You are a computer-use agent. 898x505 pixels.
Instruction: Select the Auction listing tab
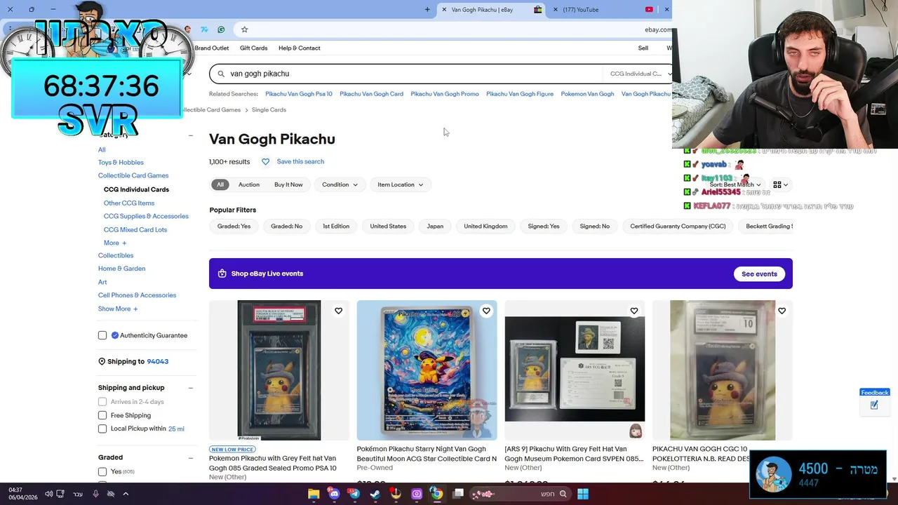[249, 184]
